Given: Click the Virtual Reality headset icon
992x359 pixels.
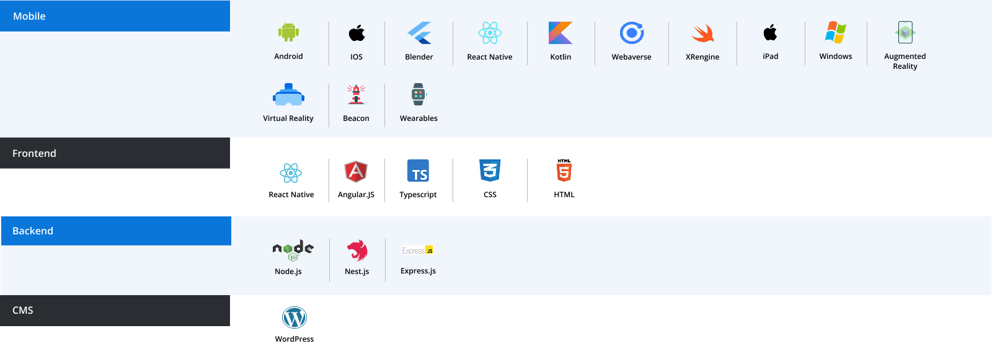Looking at the screenshot, I should click(288, 95).
